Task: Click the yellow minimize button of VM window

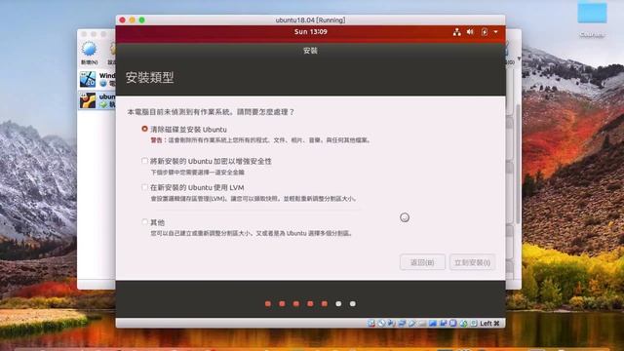Action: coord(133,19)
